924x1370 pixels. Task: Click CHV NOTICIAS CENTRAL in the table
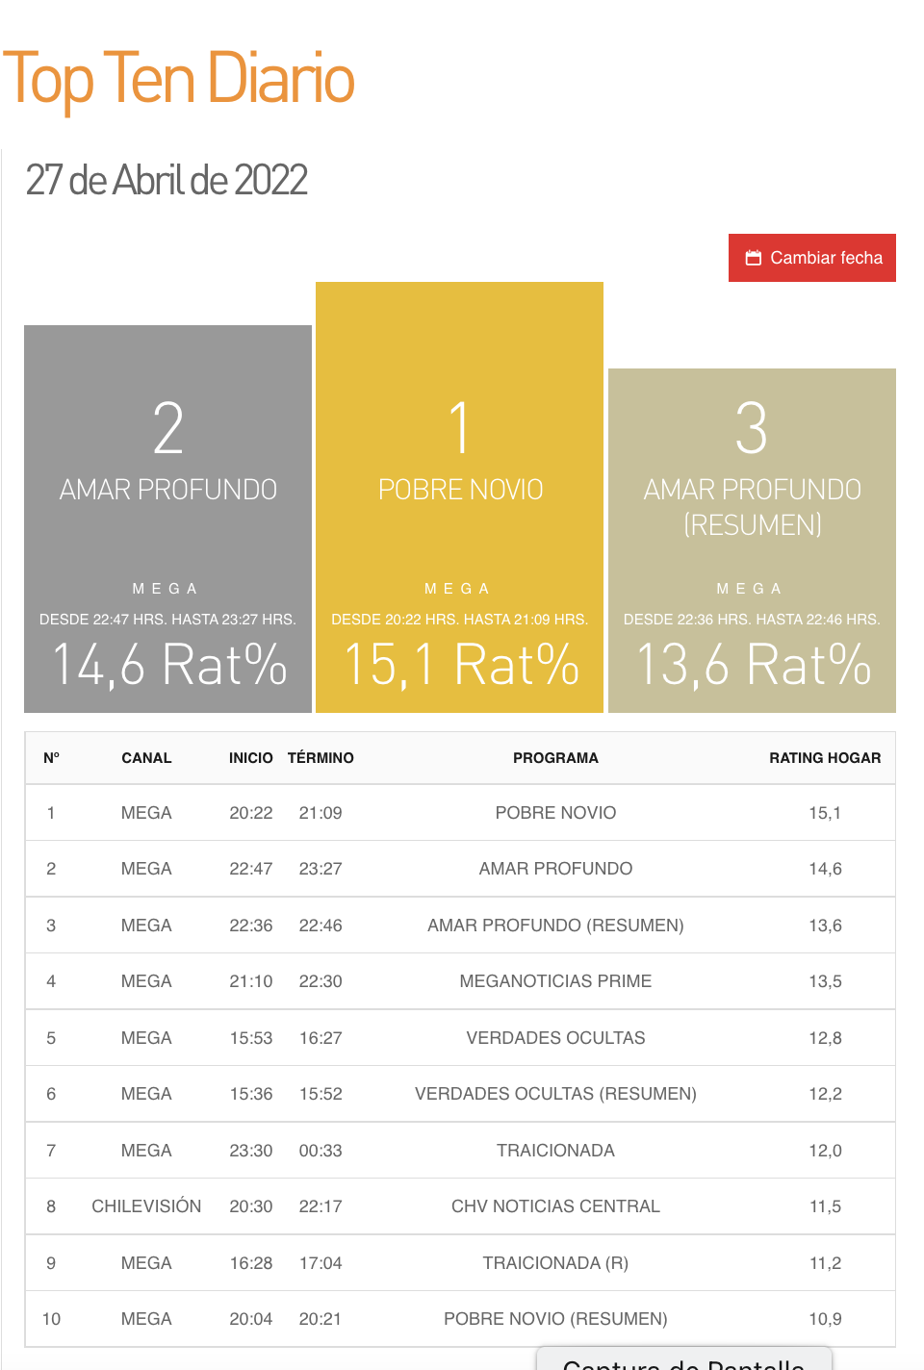click(555, 1206)
